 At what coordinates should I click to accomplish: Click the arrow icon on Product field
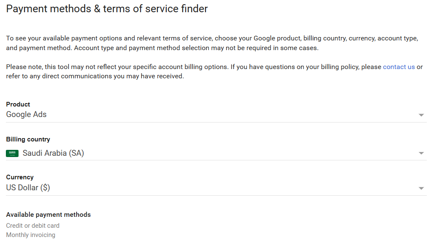pyautogui.click(x=421, y=115)
